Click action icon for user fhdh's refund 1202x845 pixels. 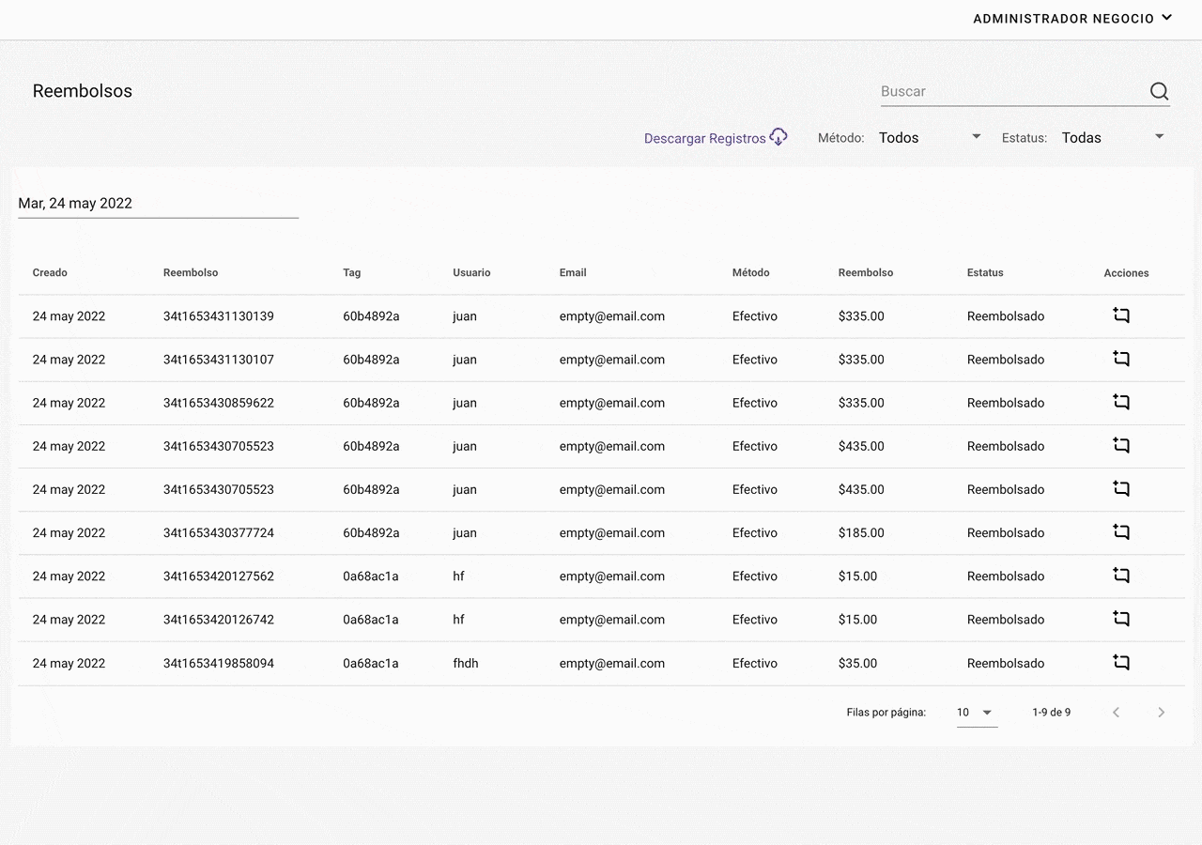click(x=1121, y=663)
